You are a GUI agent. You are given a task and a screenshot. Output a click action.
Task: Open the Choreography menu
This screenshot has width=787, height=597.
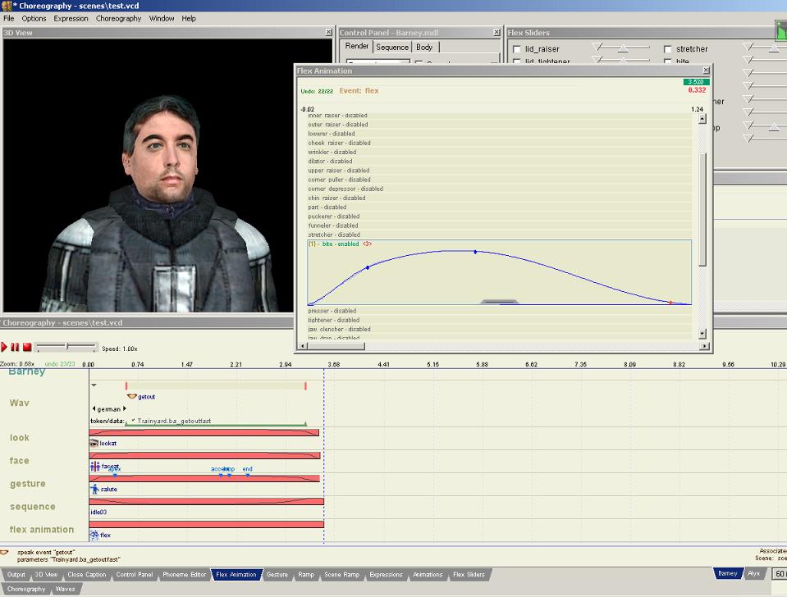coord(118,19)
